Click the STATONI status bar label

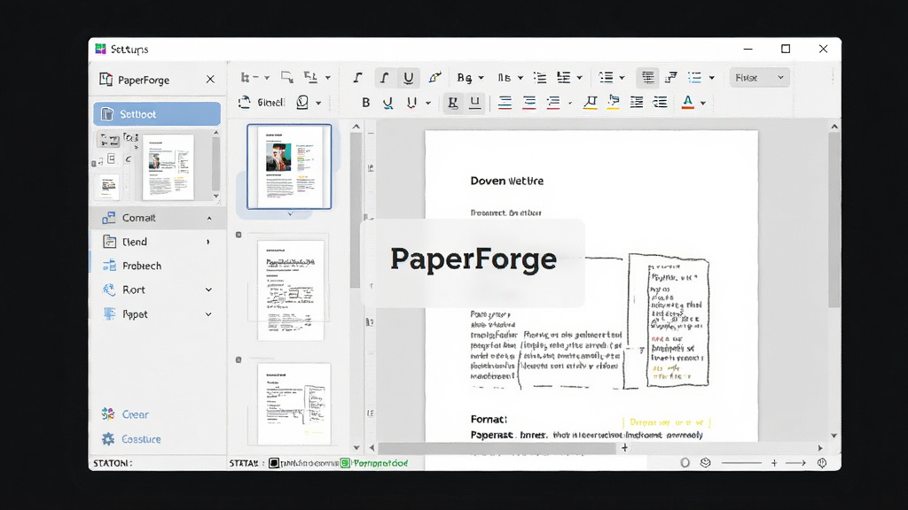tap(113, 463)
